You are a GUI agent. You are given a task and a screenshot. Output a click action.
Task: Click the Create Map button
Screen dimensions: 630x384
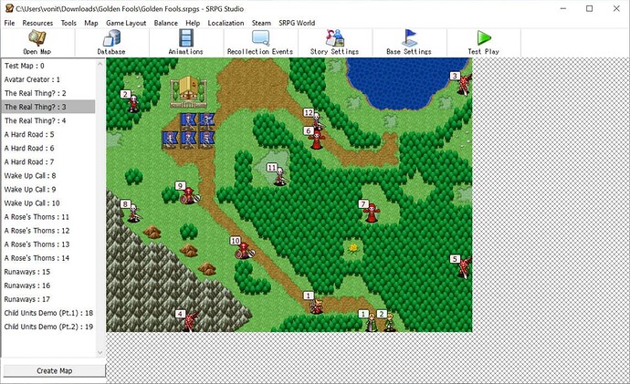coord(54,370)
